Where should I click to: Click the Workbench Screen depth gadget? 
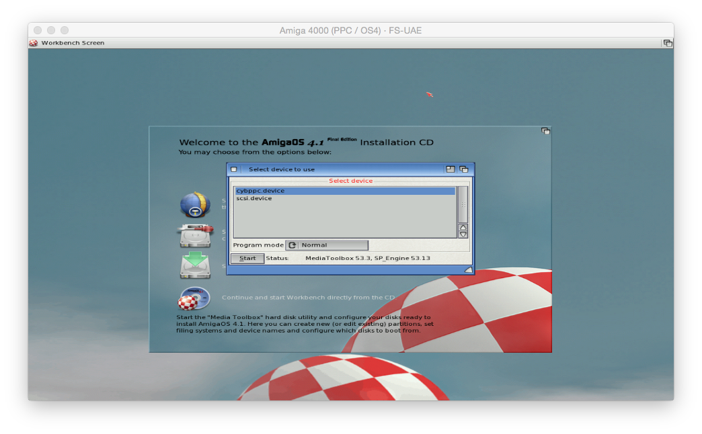tap(668, 43)
